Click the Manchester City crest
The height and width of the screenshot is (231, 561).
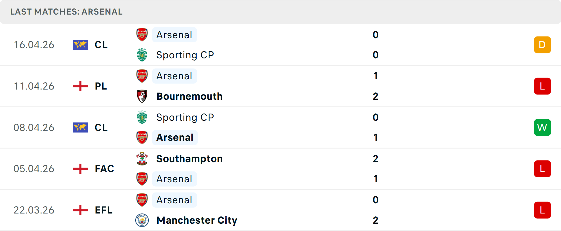142,220
